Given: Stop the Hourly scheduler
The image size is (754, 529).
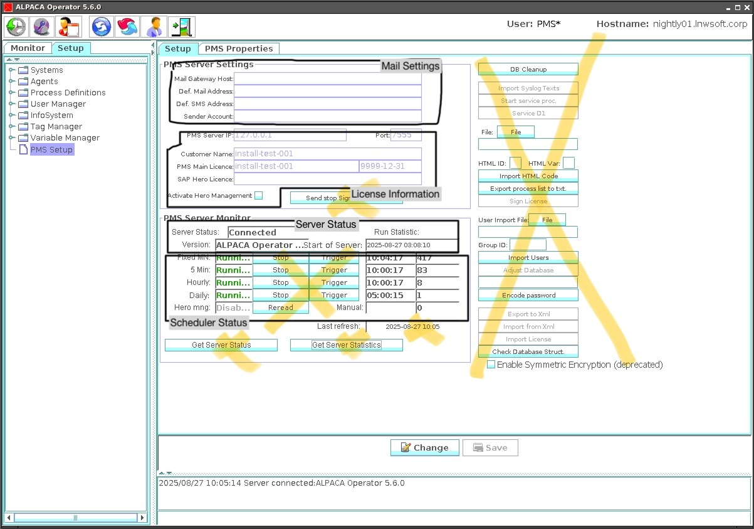Looking at the screenshot, I should tap(281, 282).
